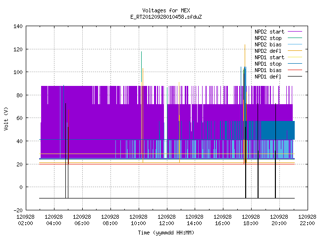Click the red NPD1 bias legend line
317x237 pixels.
click(x=295, y=70)
